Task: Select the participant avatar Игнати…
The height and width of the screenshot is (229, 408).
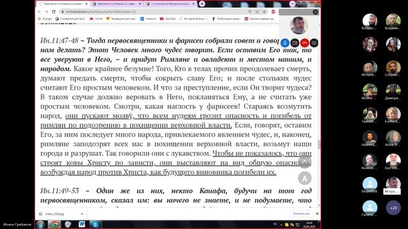Action: pos(370,67)
